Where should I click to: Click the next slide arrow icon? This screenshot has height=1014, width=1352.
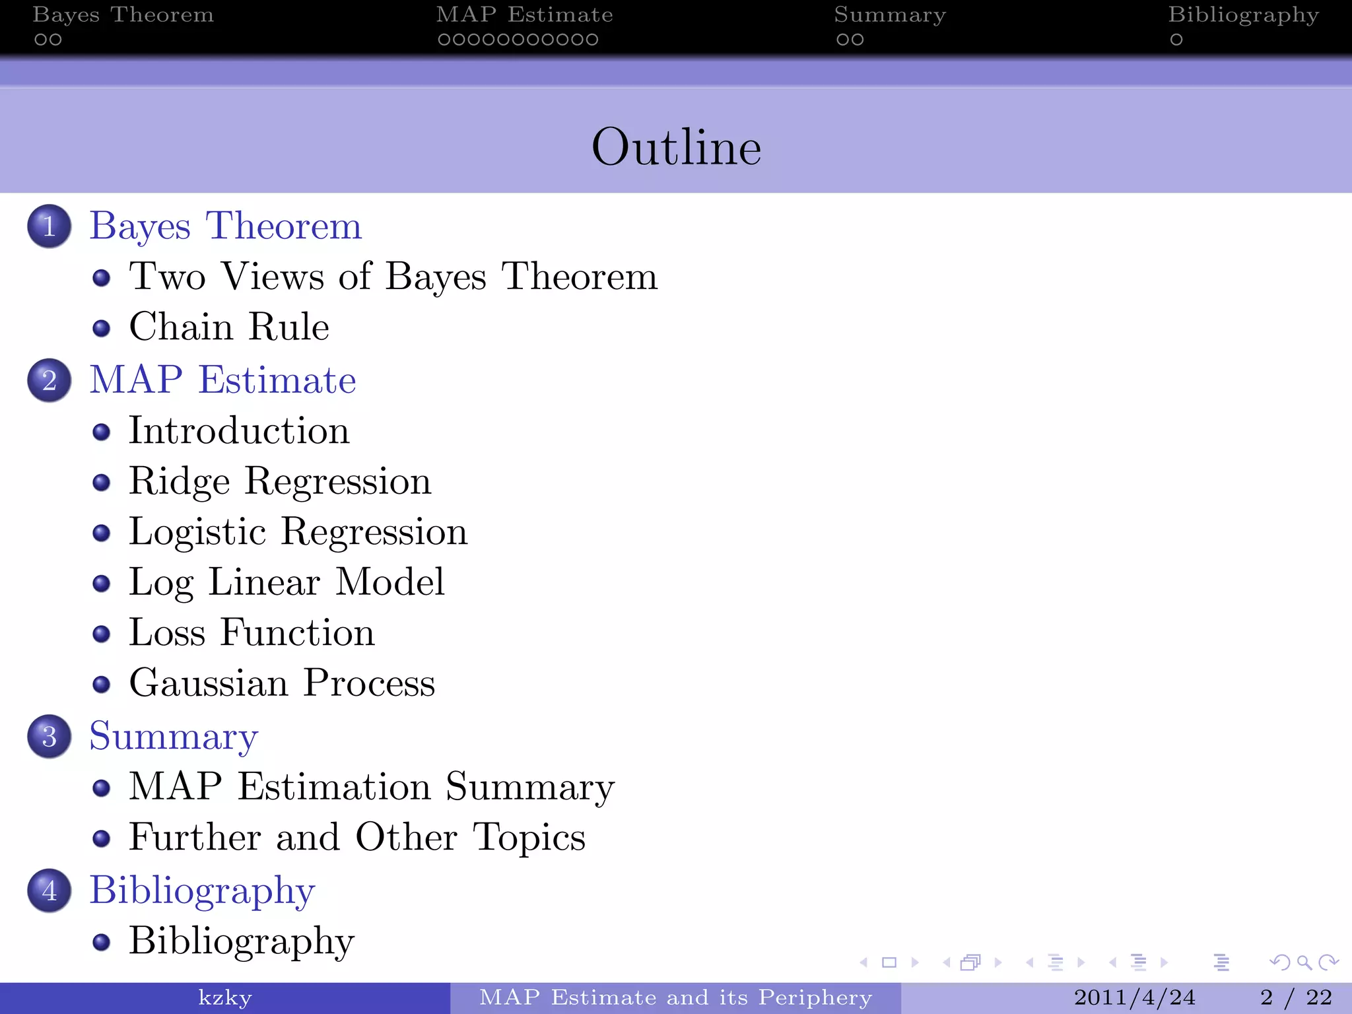(x=915, y=963)
